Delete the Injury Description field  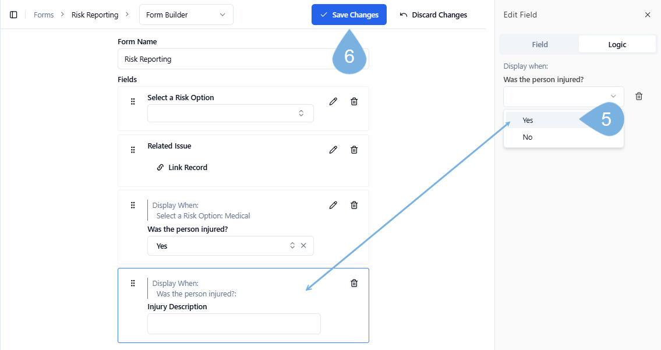[x=354, y=283]
